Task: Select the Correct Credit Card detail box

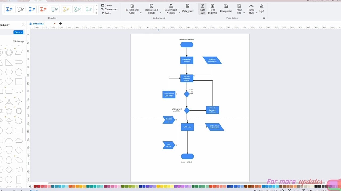Action: 169,95
